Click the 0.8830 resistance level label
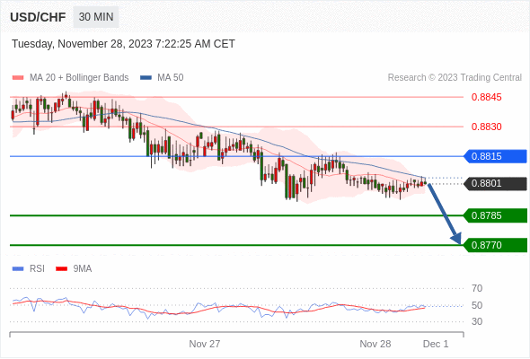Image resolution: width=530 pixels, height=359 pixels. tap(486, 127)
